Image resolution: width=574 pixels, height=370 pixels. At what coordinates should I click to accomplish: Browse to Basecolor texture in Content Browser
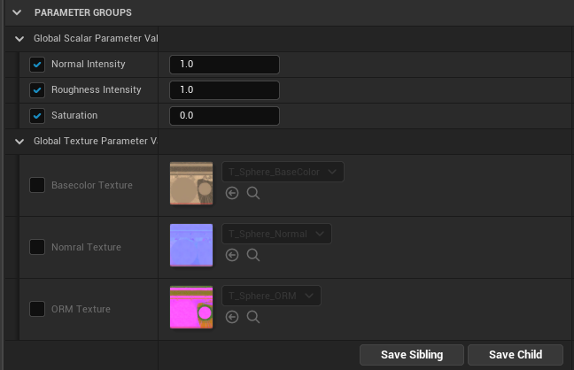coord(253,193)
